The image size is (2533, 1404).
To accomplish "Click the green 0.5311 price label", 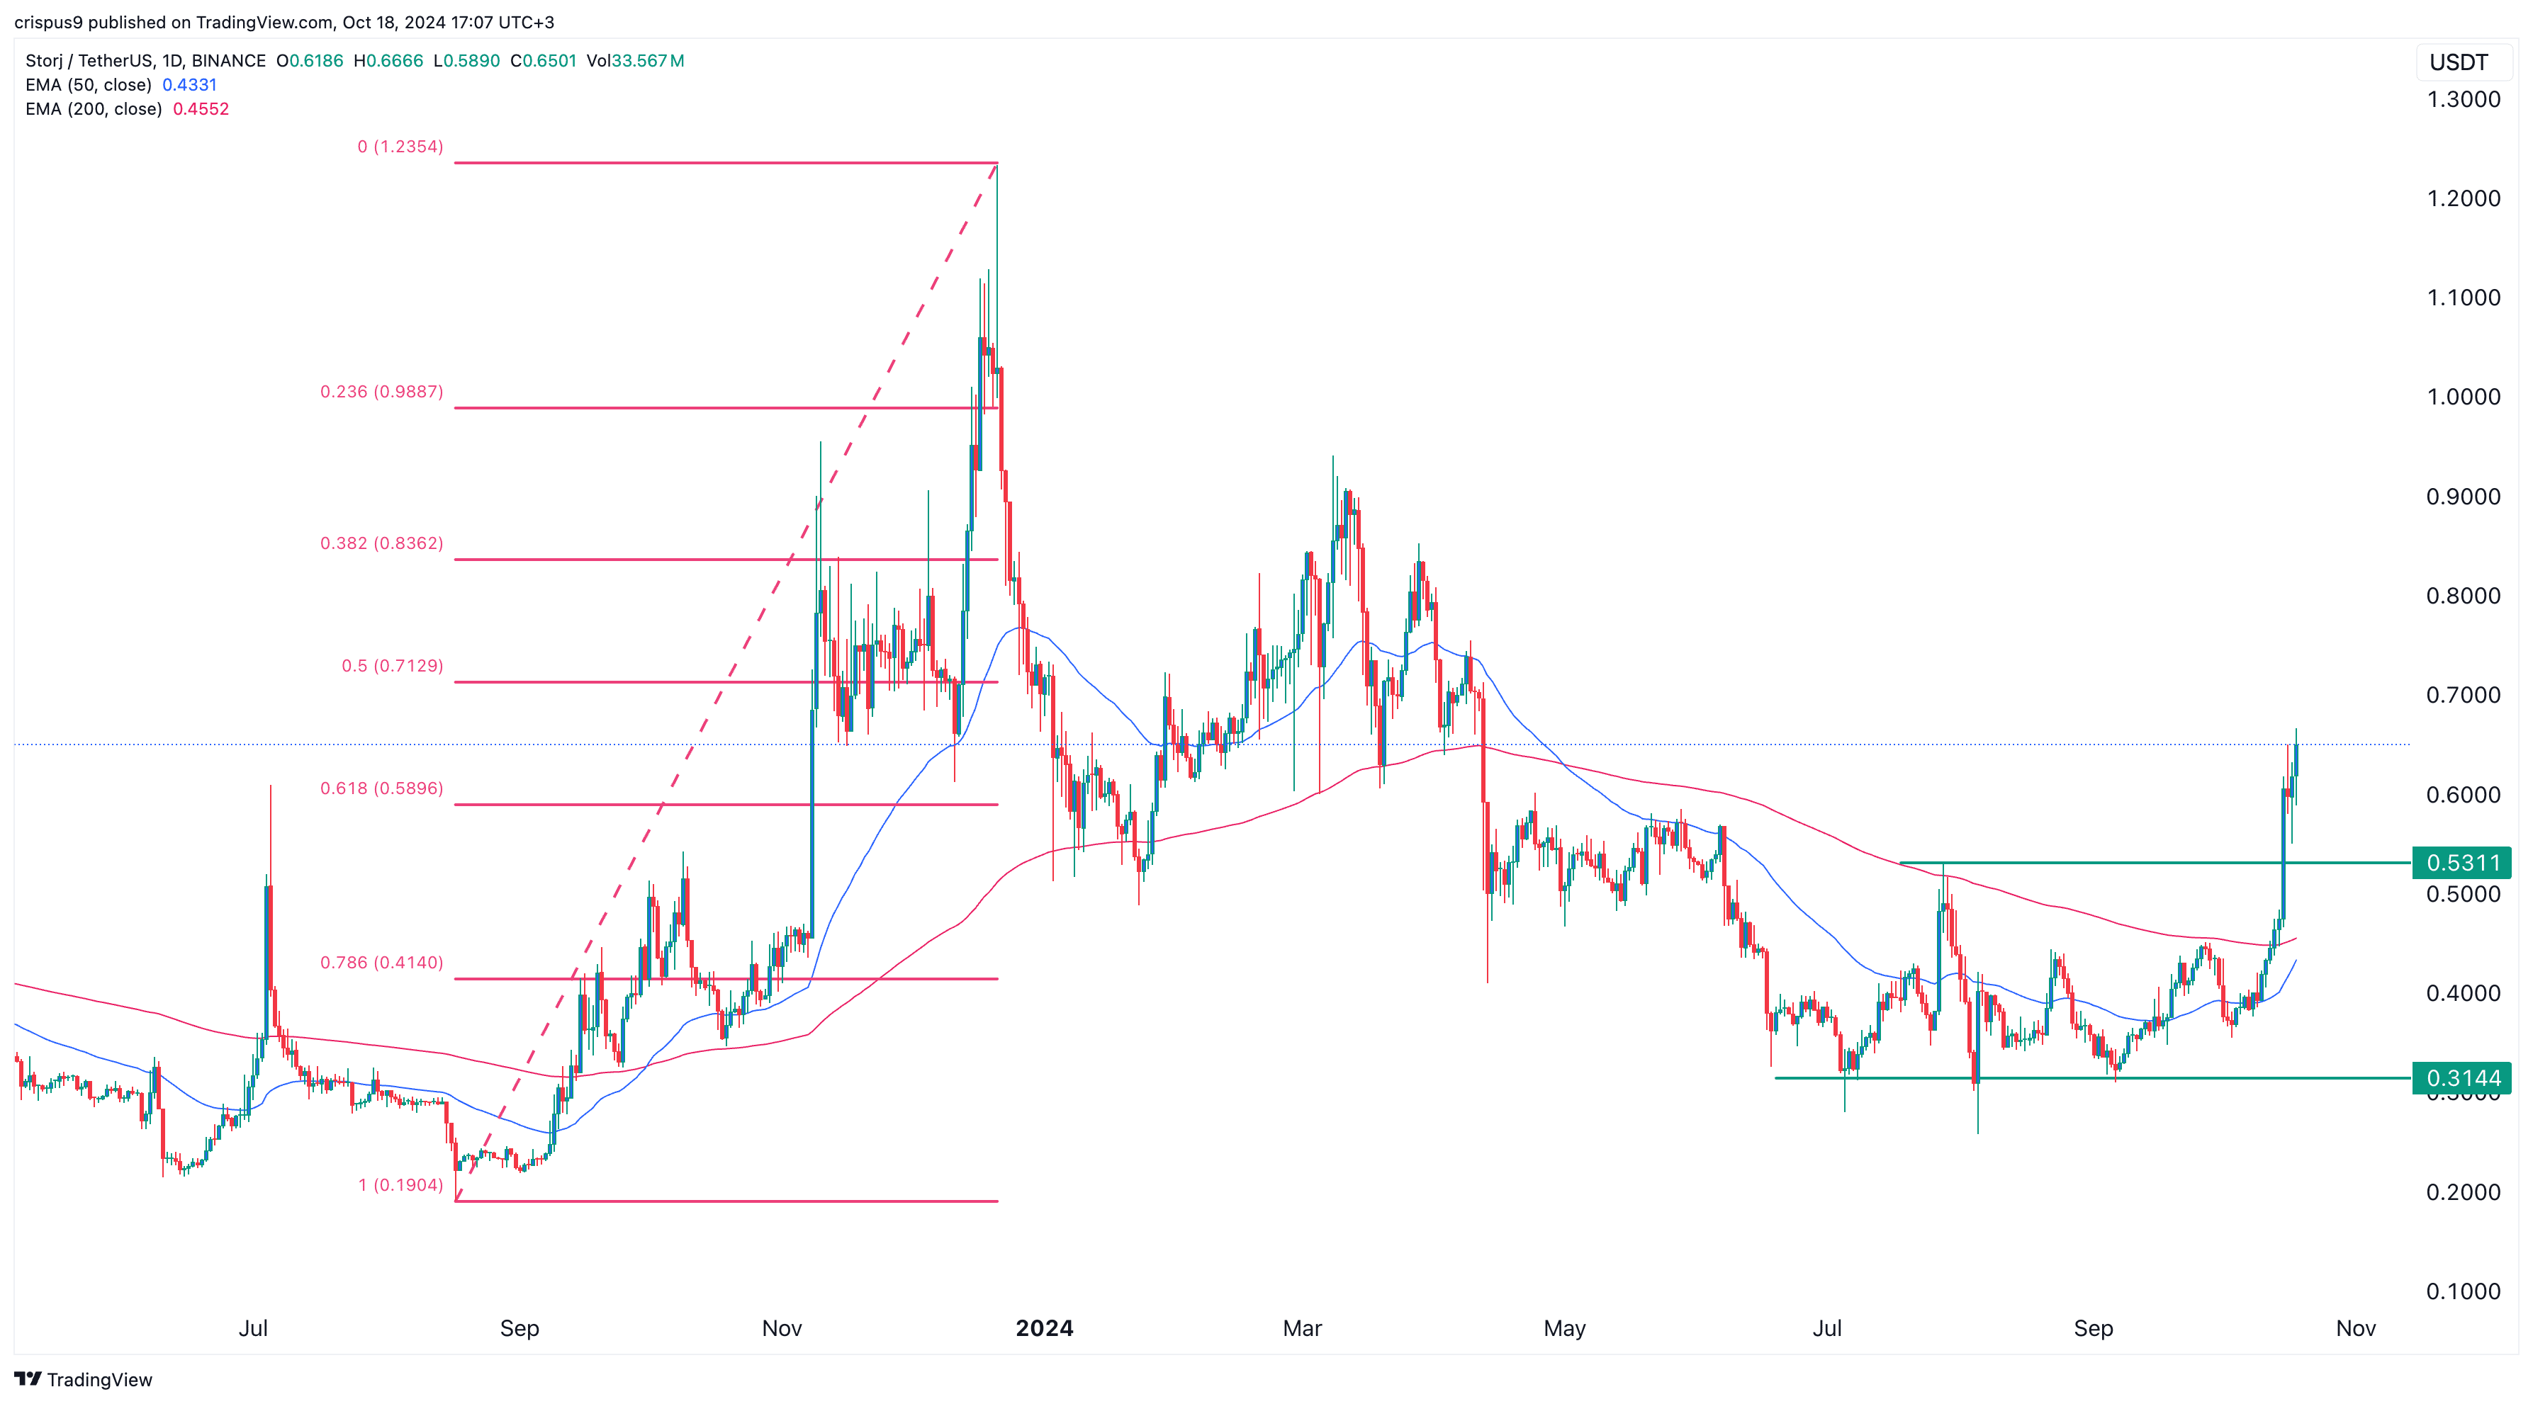I will 2462,863.
